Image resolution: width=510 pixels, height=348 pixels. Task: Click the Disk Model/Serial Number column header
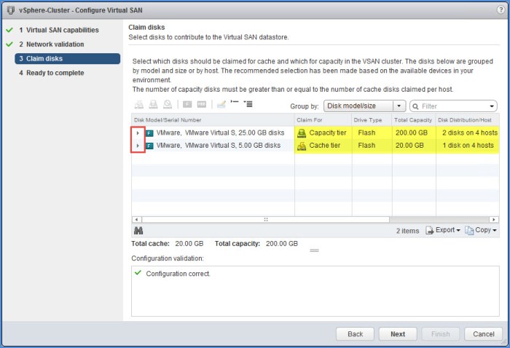[x=213, y=120]
